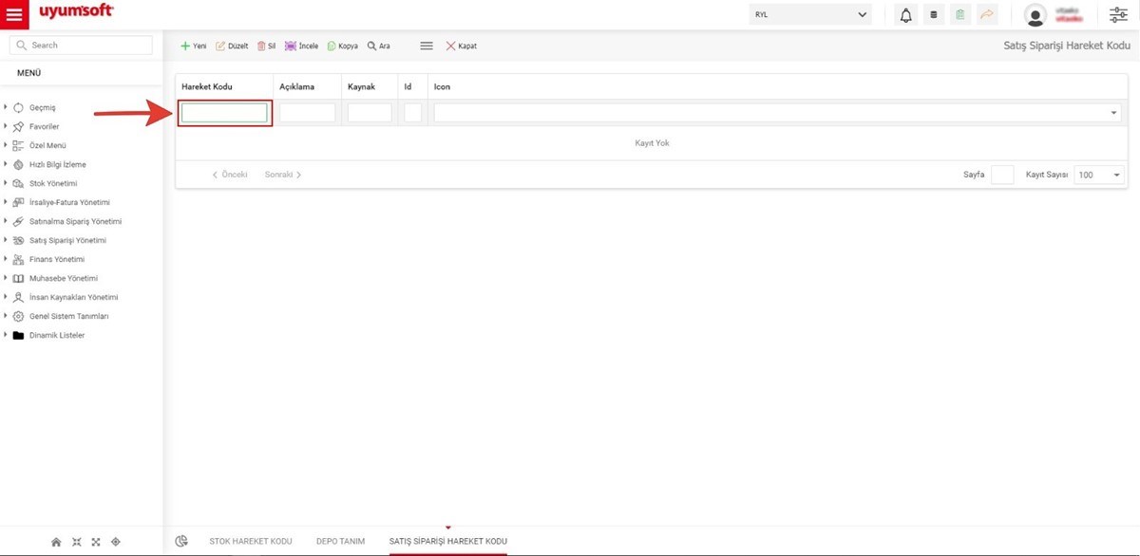Go to the previous page with Önceki

coord(230,175)
